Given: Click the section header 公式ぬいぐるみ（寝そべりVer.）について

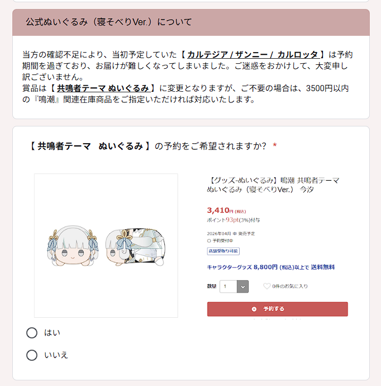Looking at the screenshot, I should [109, 22].
